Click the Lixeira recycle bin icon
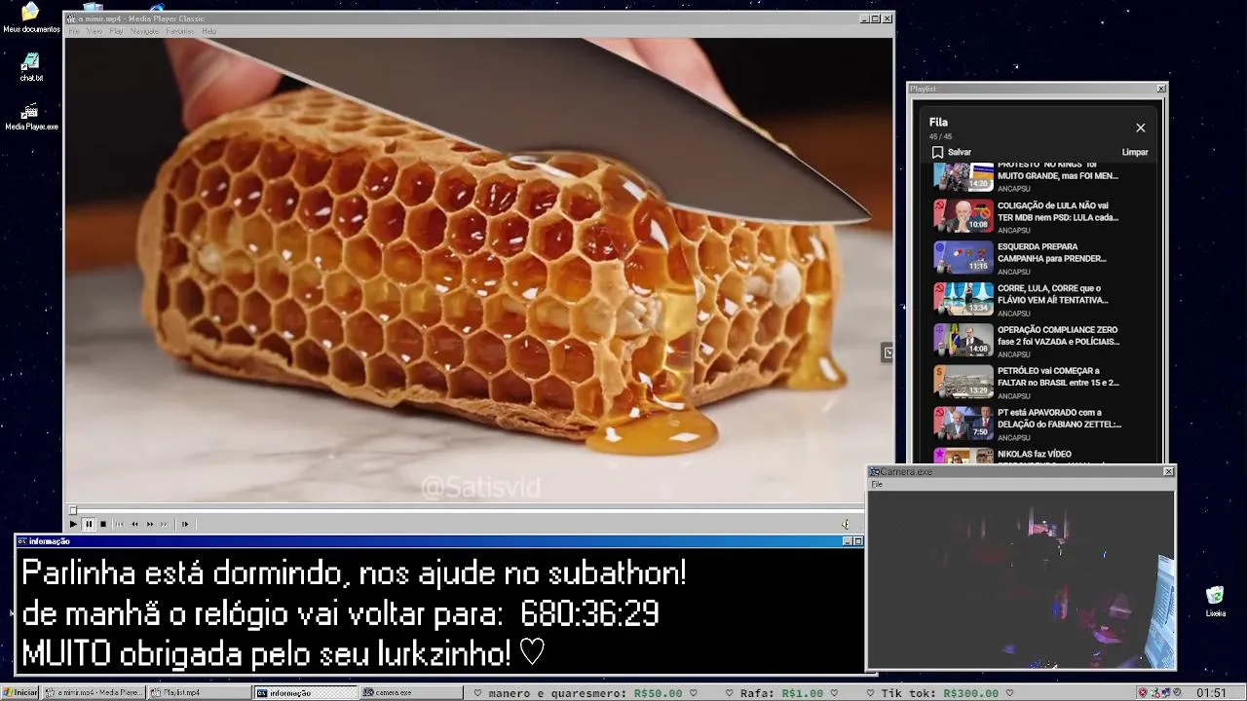Screen dimensions: 1247x701 coord(1215,602)
